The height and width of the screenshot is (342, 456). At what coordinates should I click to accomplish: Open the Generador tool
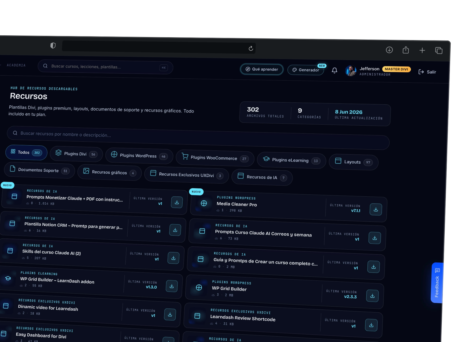[306, 70]
